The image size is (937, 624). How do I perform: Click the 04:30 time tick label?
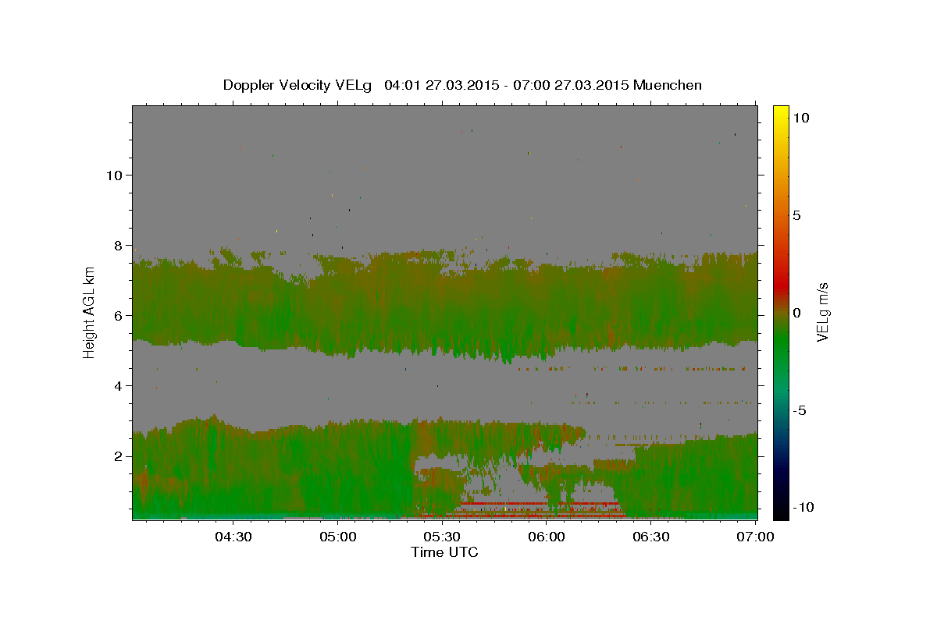tap(233, 537)
